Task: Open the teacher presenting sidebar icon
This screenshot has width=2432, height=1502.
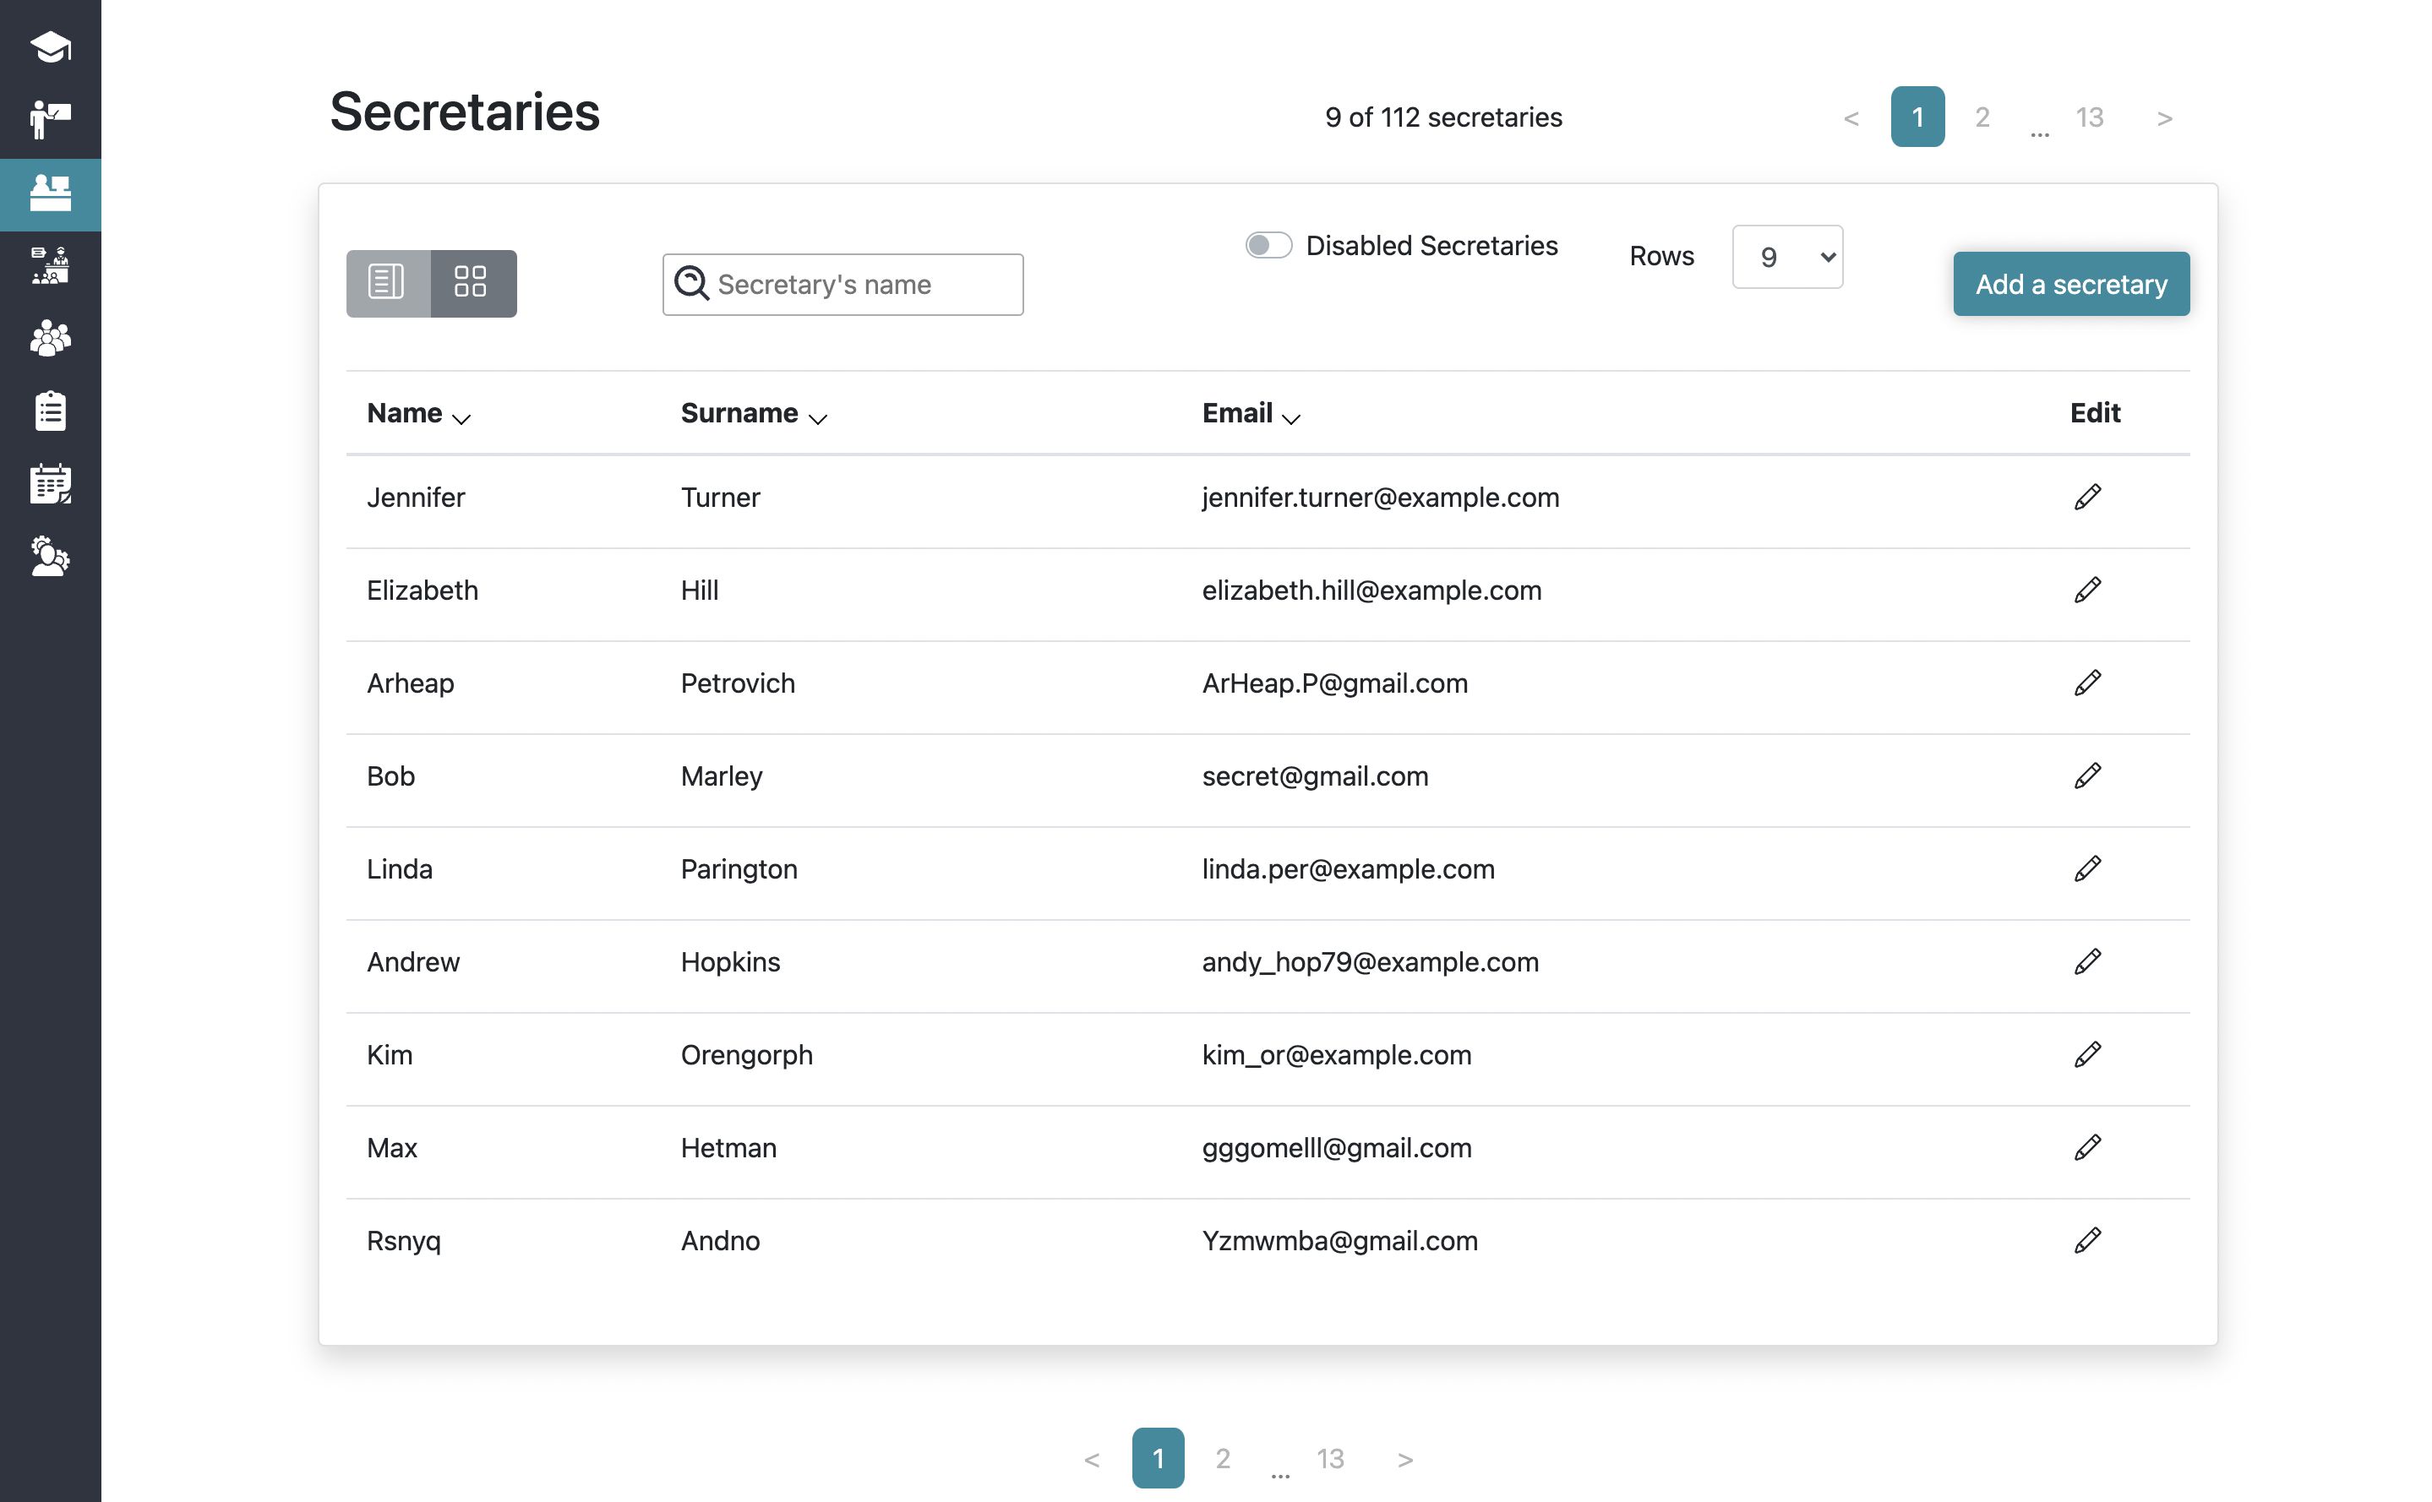Action: [50, 120]
